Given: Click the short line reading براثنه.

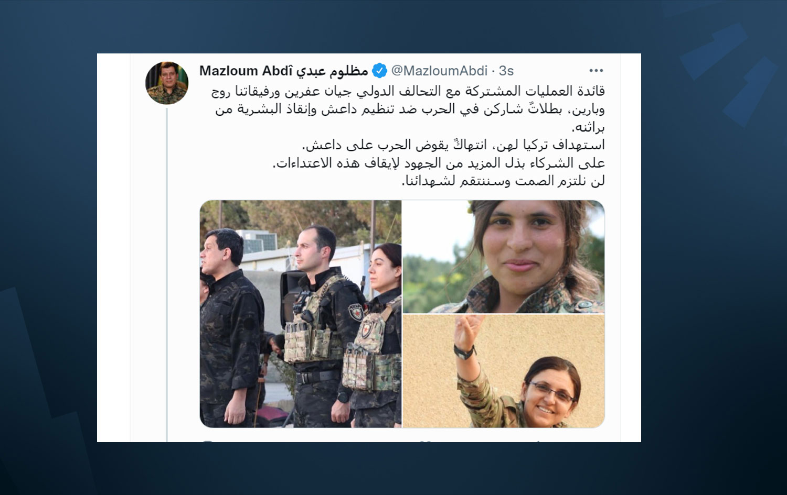Looking at the screenshot, I should (x=588, y=127).
